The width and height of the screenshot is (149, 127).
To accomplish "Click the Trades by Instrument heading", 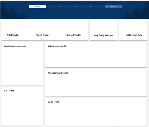I will [x=15, y=46].
